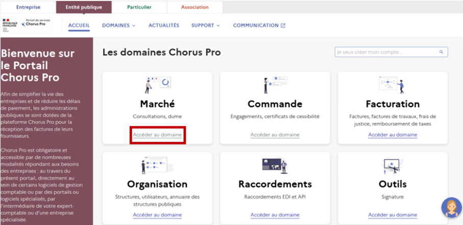The image size is (463, 225).
Task: Expand the Domaines dropdown menu
Action: 119,26
